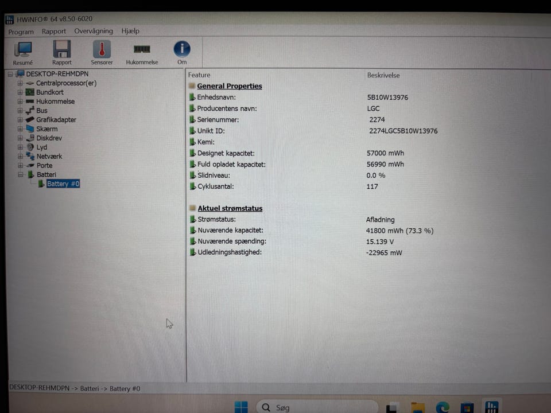Image resolution: width=551 pixels, height=413 pixels.
Task: Click the Beskrivelse column header
Action: (383, 75)
